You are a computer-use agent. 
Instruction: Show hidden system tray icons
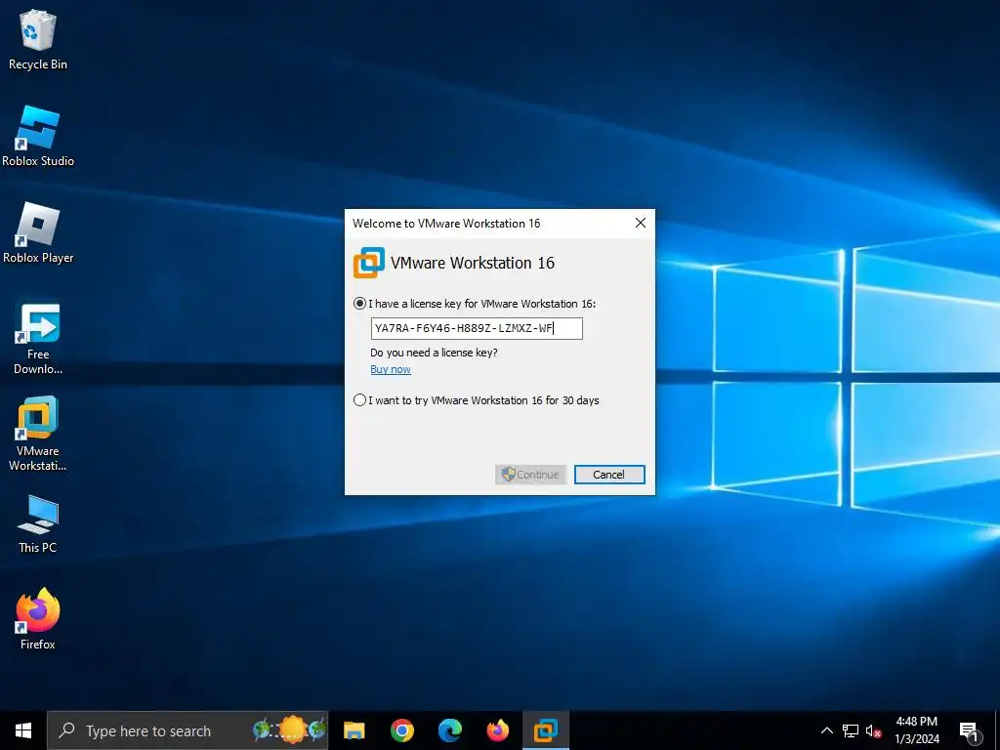pyautogui.click(x=826, y=730)
